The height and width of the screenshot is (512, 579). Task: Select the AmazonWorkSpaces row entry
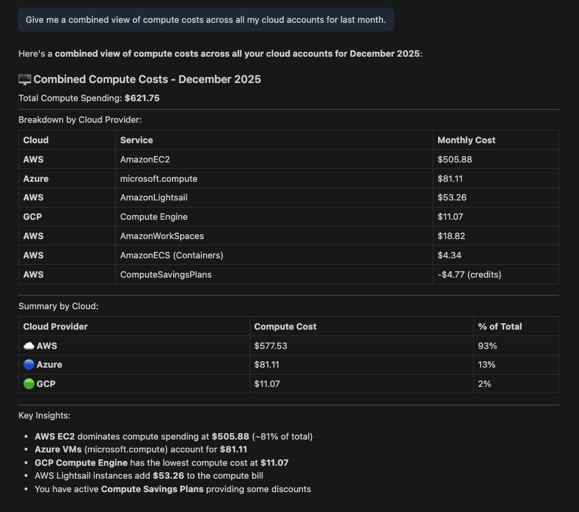(162, 236)
